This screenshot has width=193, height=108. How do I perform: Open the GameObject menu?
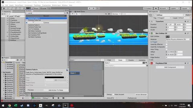[x=19, y=5]
